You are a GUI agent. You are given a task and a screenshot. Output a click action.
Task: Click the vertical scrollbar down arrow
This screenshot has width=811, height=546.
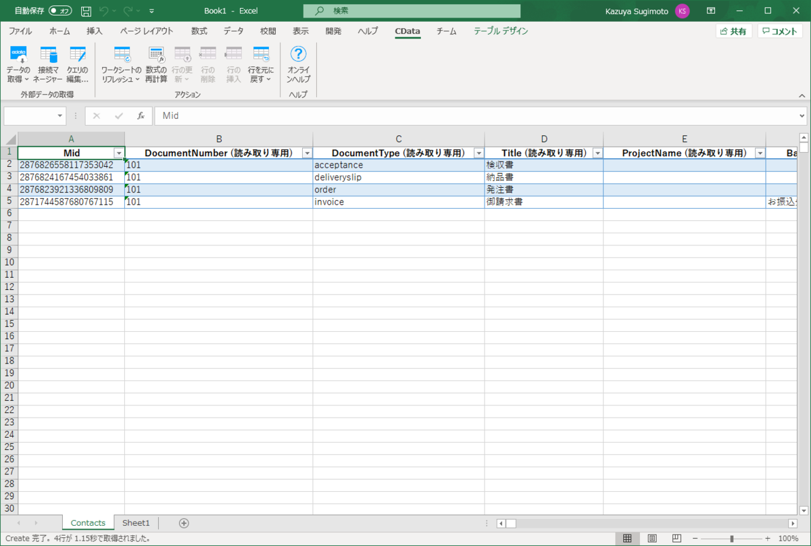(x=804, y=510)
